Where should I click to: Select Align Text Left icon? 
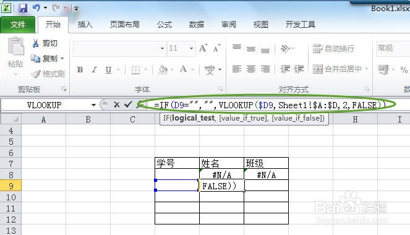[x=237, y=69]
